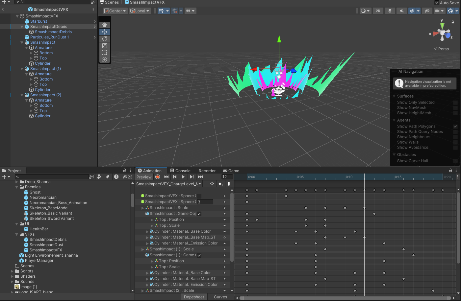Toggle the Auto Save checkbox
Image resolution: width=461 pixels, height=301 pixels.
click(437, 3)
